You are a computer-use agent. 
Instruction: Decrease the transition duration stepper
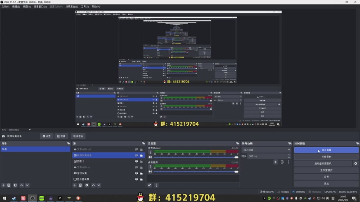(289, 158)
